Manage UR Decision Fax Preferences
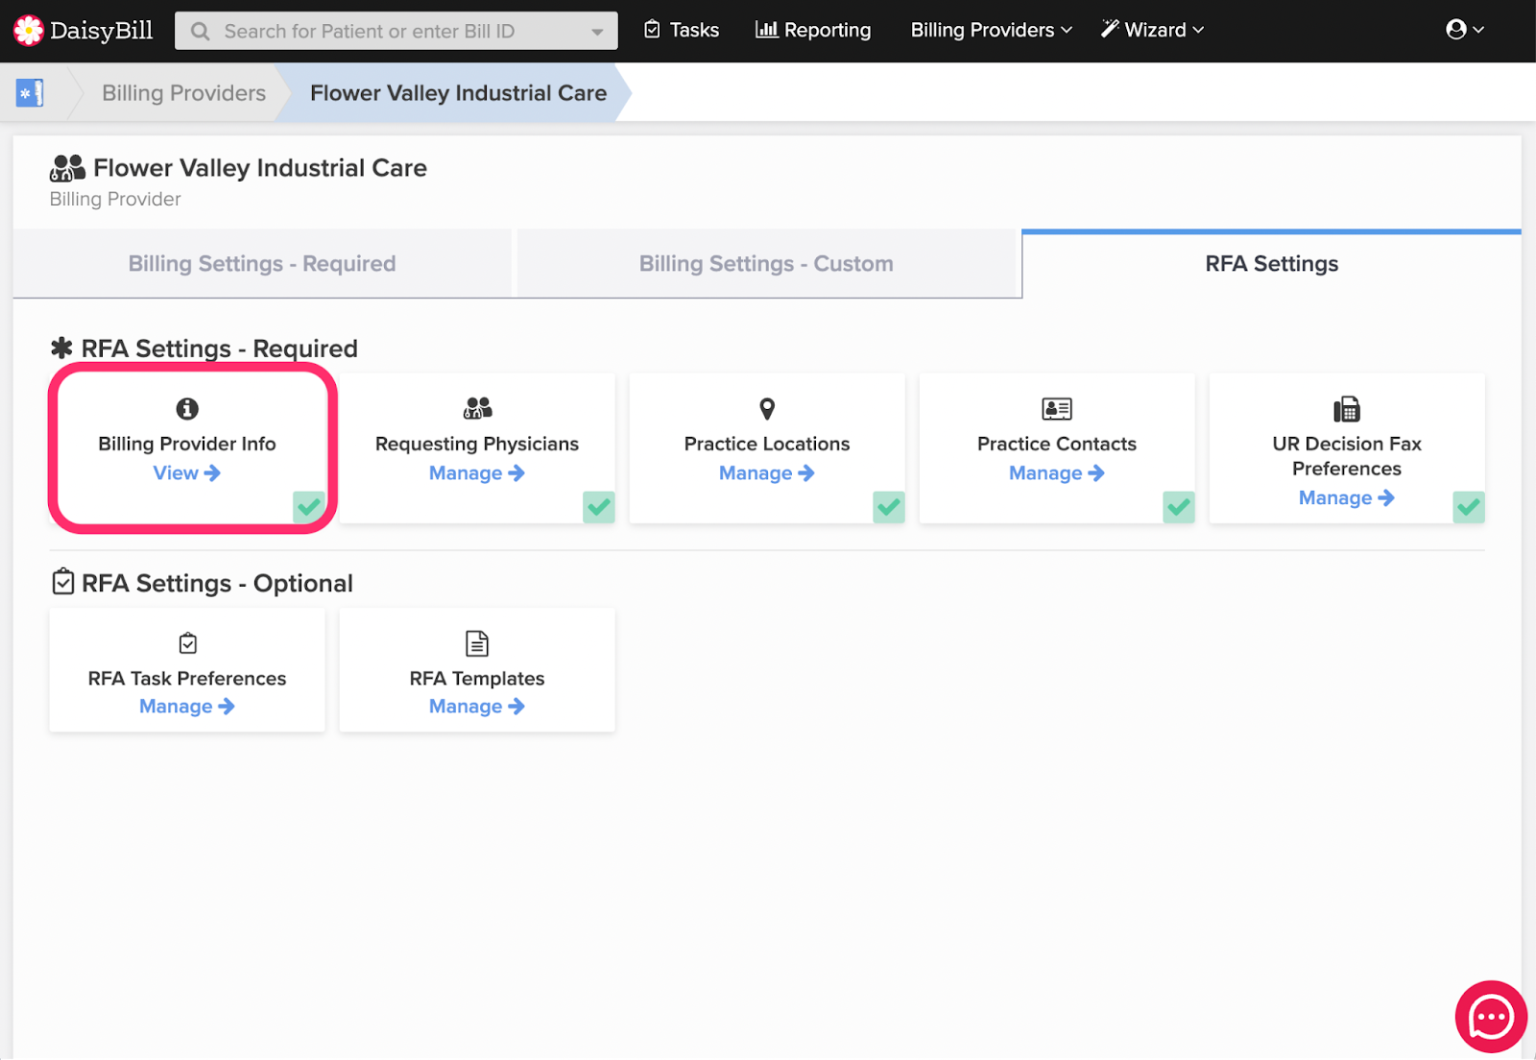 1347,497
